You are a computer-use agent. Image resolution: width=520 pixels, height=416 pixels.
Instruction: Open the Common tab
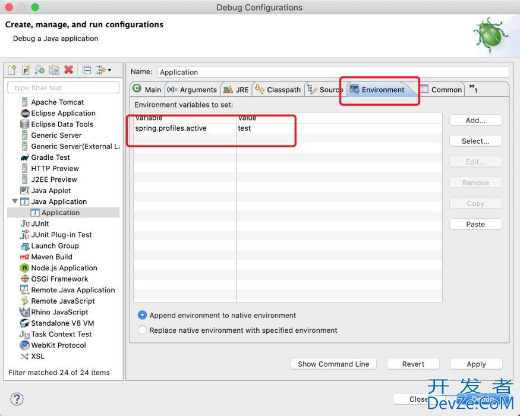tap(442, 90)
